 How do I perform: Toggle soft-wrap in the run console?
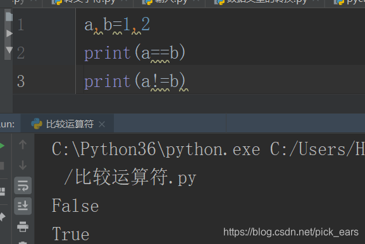[23, 185]
